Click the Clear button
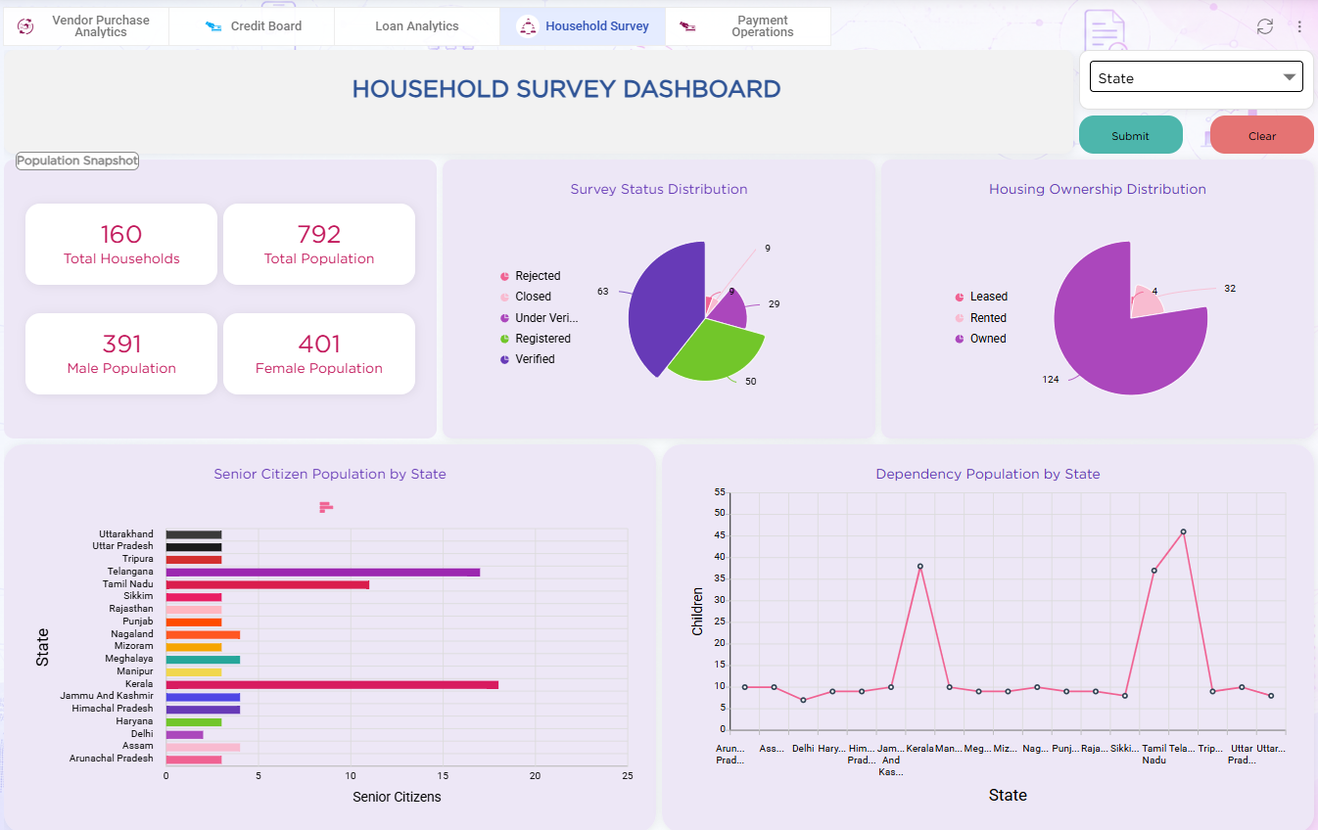 (1262, 135)
